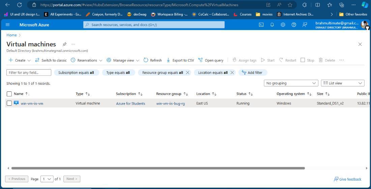This screenshot has height=189, width=371.
Task: Open the Copilot sidebar icon
Action: point(365,5)
